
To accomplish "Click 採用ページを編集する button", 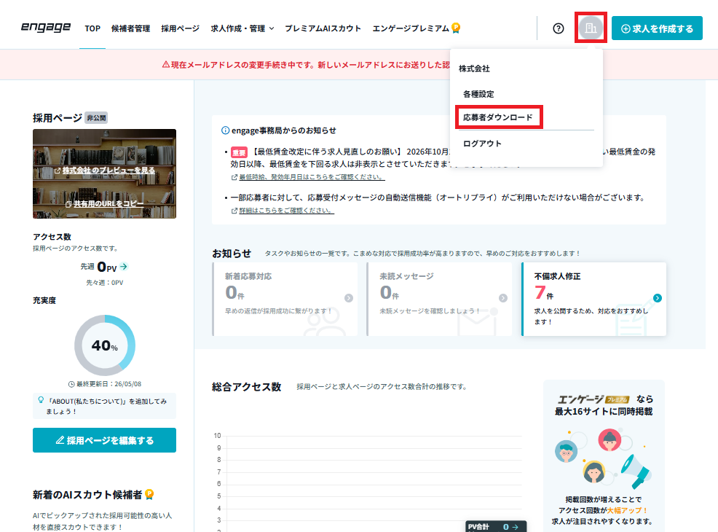I will click(104, 440).
